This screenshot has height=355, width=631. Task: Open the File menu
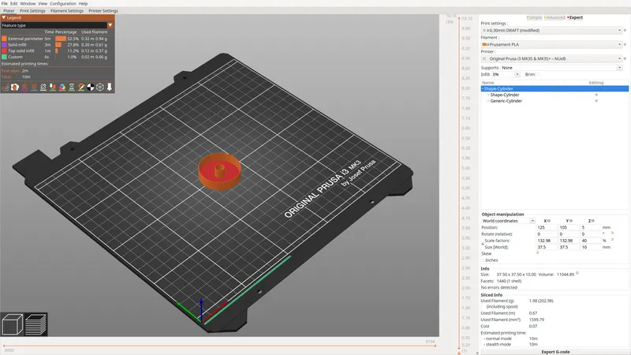5,3
